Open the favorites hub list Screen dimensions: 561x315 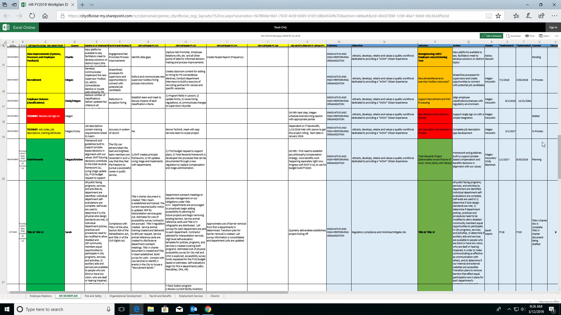(516, 16)
